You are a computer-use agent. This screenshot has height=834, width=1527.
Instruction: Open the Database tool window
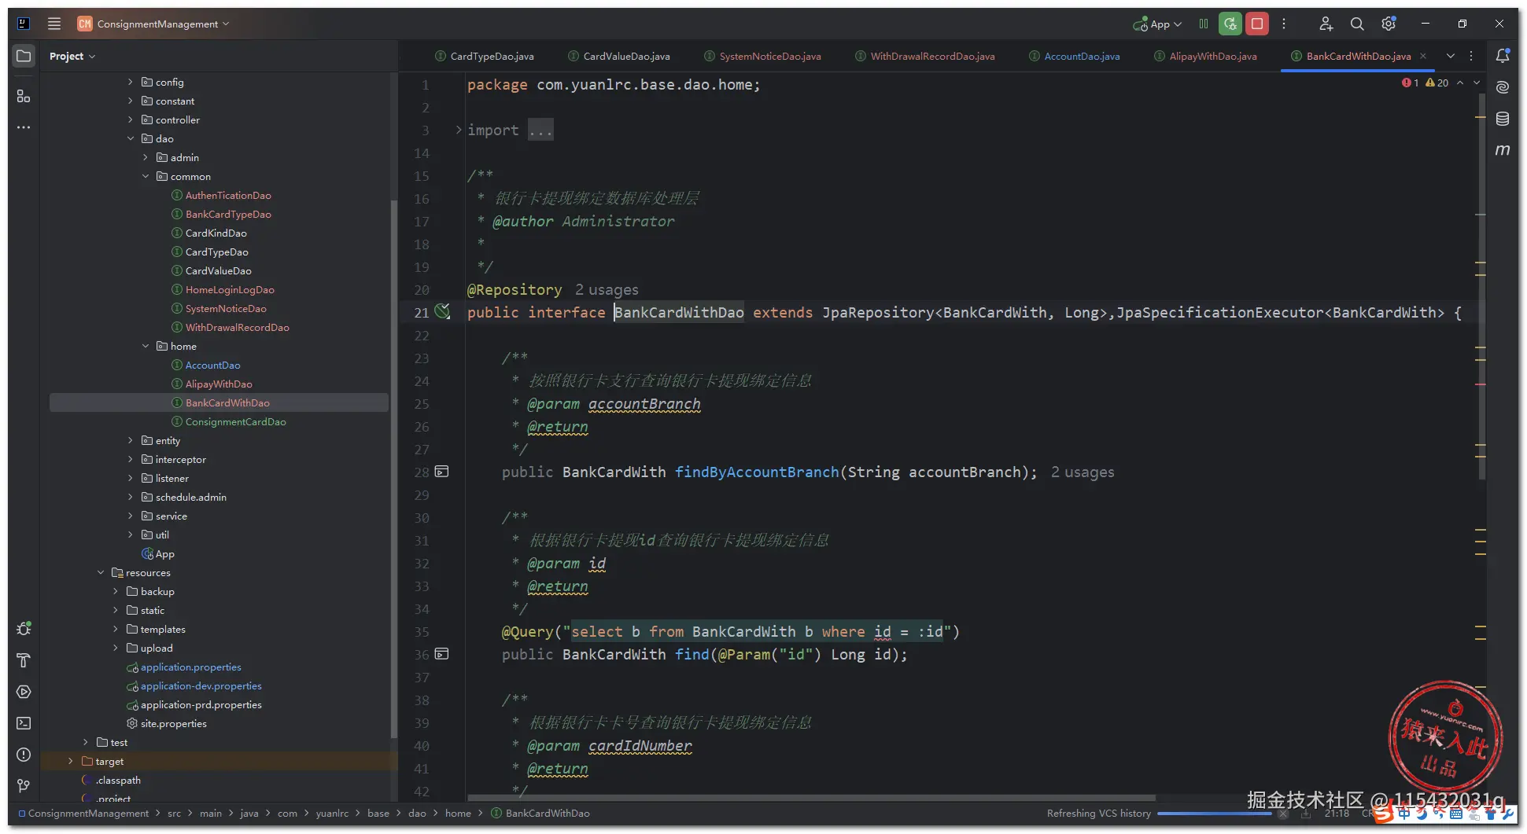coord(1503,119)
